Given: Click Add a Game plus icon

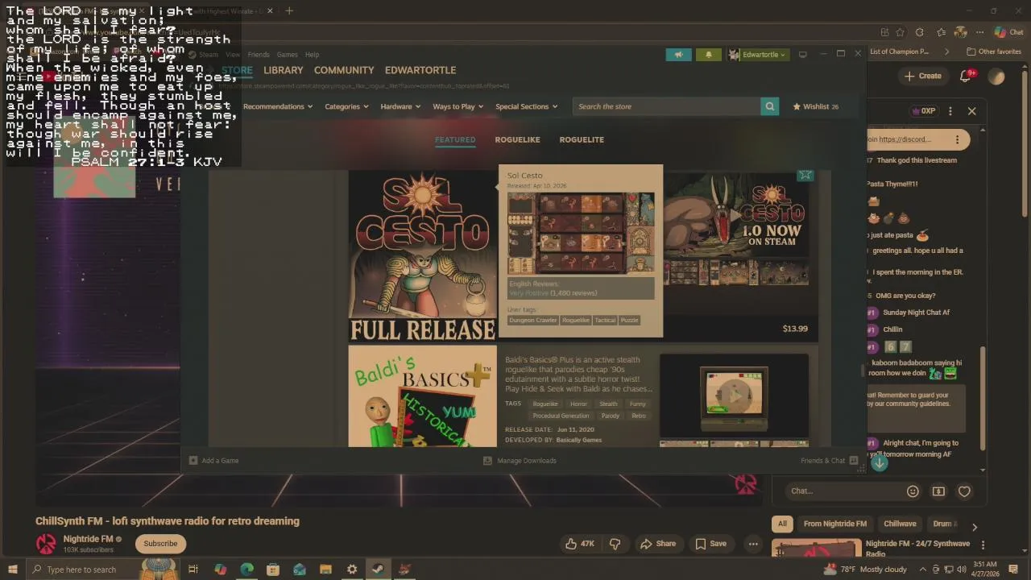Looking at the screenshot, I should point(193,461).
